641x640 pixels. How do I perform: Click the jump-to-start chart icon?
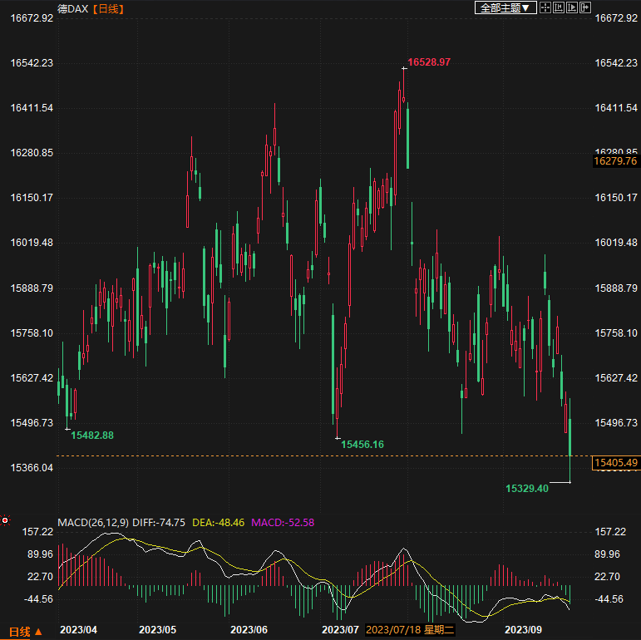pyautogui.click(x=559, y=7)
